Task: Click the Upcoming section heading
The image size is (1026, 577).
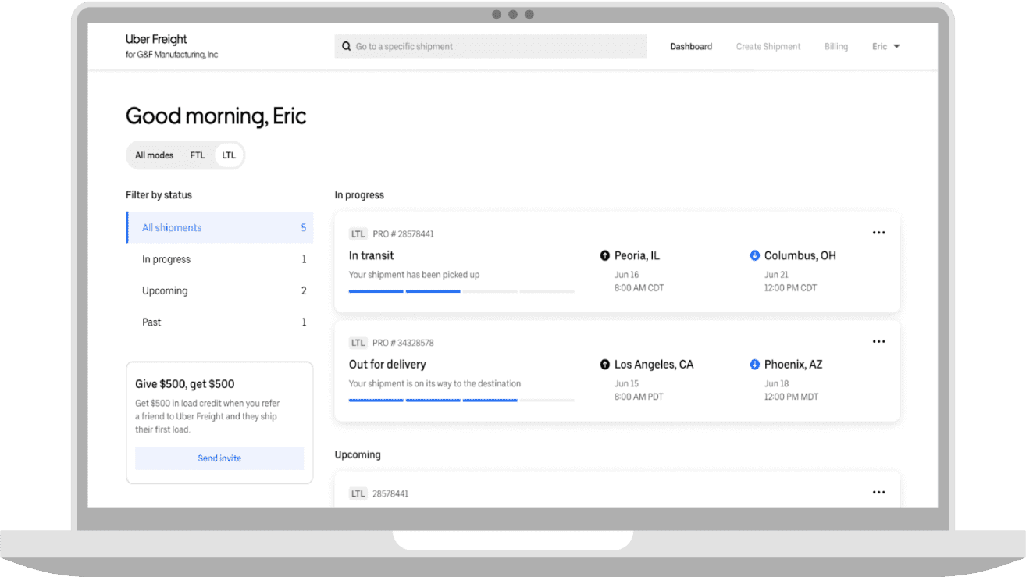Action: (x=358, y=454)
